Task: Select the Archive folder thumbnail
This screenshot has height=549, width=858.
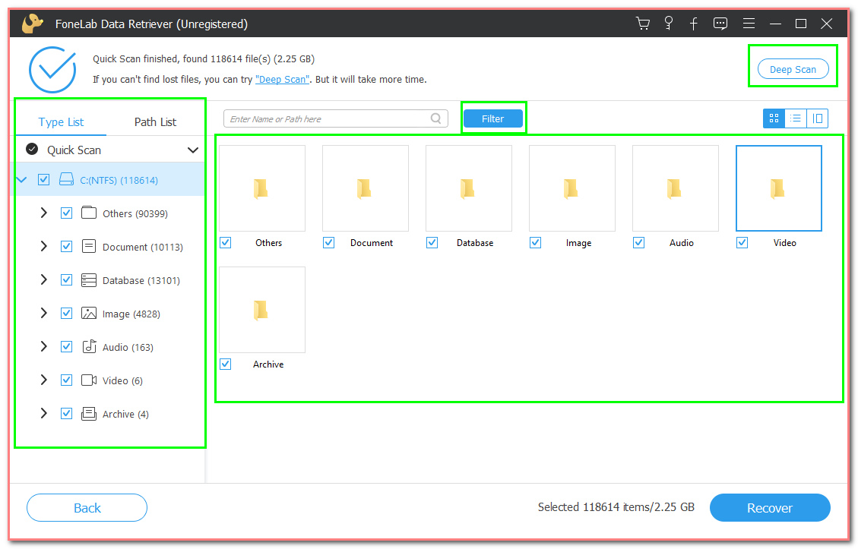Action: pyautogui.click(x=262, y=310)
